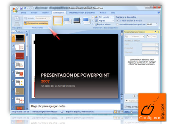Open the Revisar ribbon tab

(x=103, y=13)
